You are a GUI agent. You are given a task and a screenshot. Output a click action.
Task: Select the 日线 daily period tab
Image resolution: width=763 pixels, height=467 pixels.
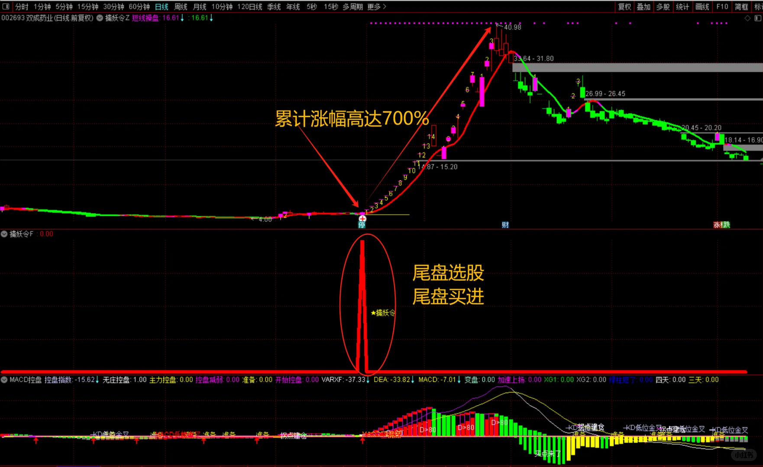[x=162, y=6]
